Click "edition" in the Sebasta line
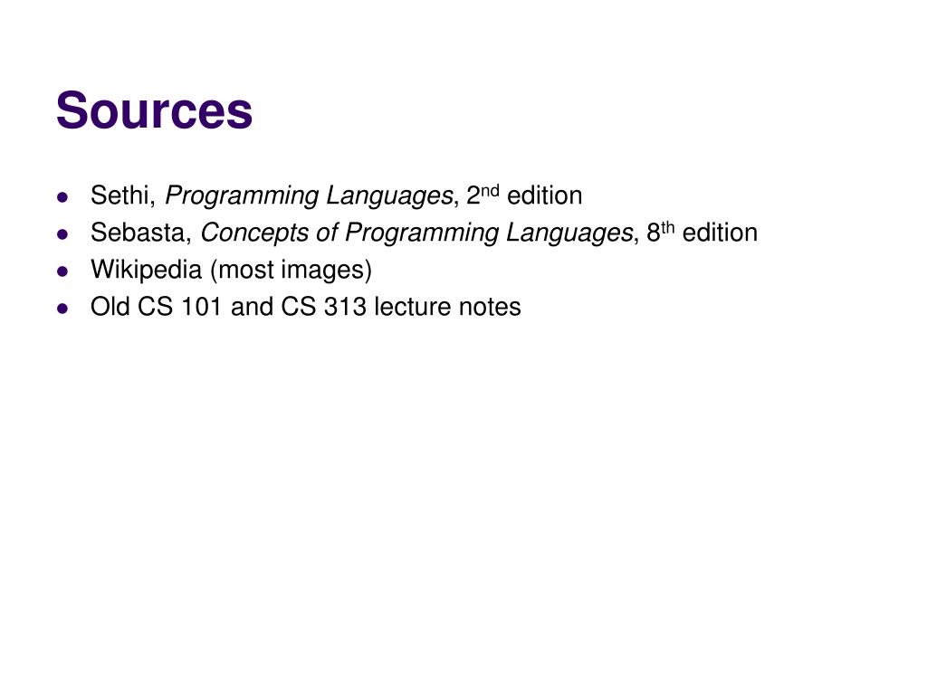This screenshot has height=695, width=927. (720, 233)
